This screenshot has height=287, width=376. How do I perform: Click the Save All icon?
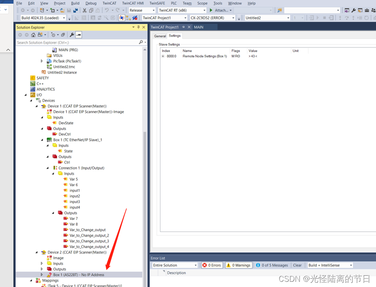tap(76, 10)
